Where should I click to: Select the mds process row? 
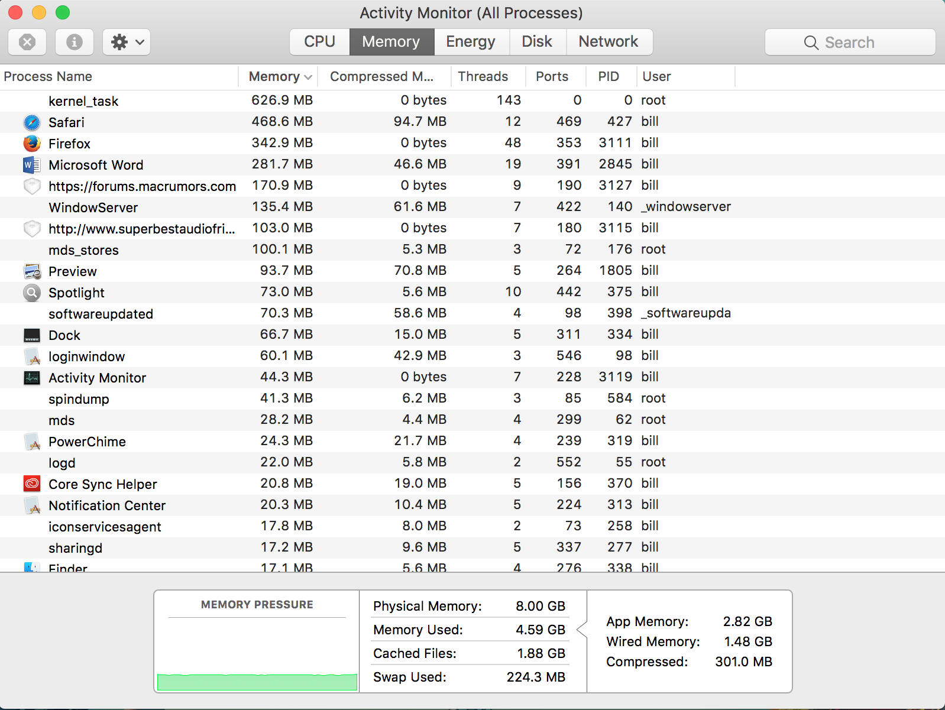pos(472,420)
